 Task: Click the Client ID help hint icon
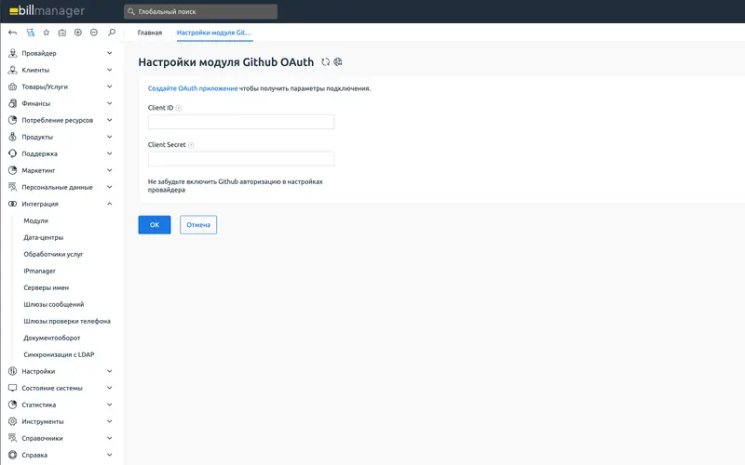pyautogui.click(x=179, y=108)
